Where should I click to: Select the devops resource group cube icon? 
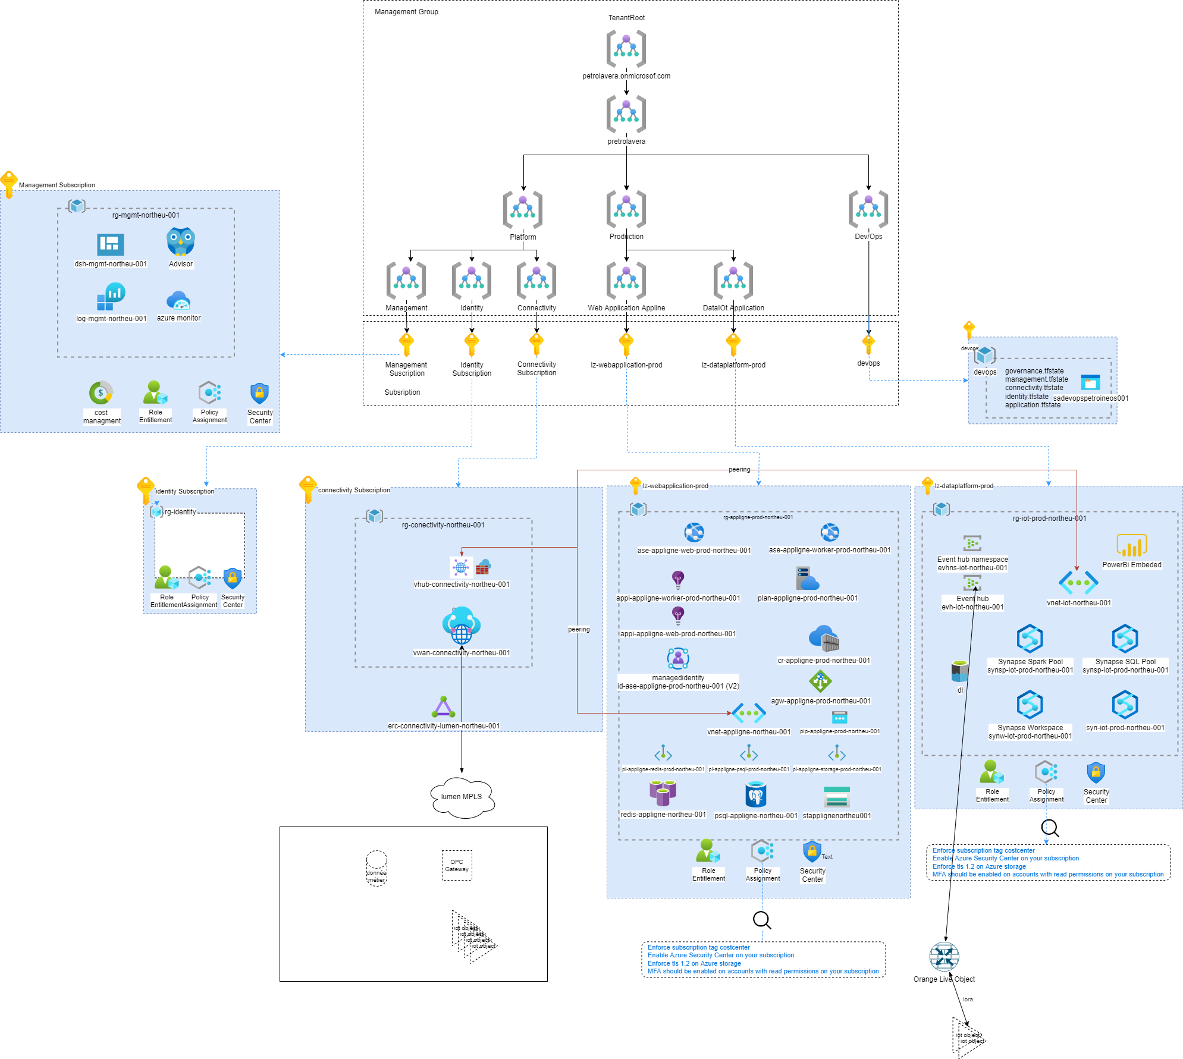(984, 356)
